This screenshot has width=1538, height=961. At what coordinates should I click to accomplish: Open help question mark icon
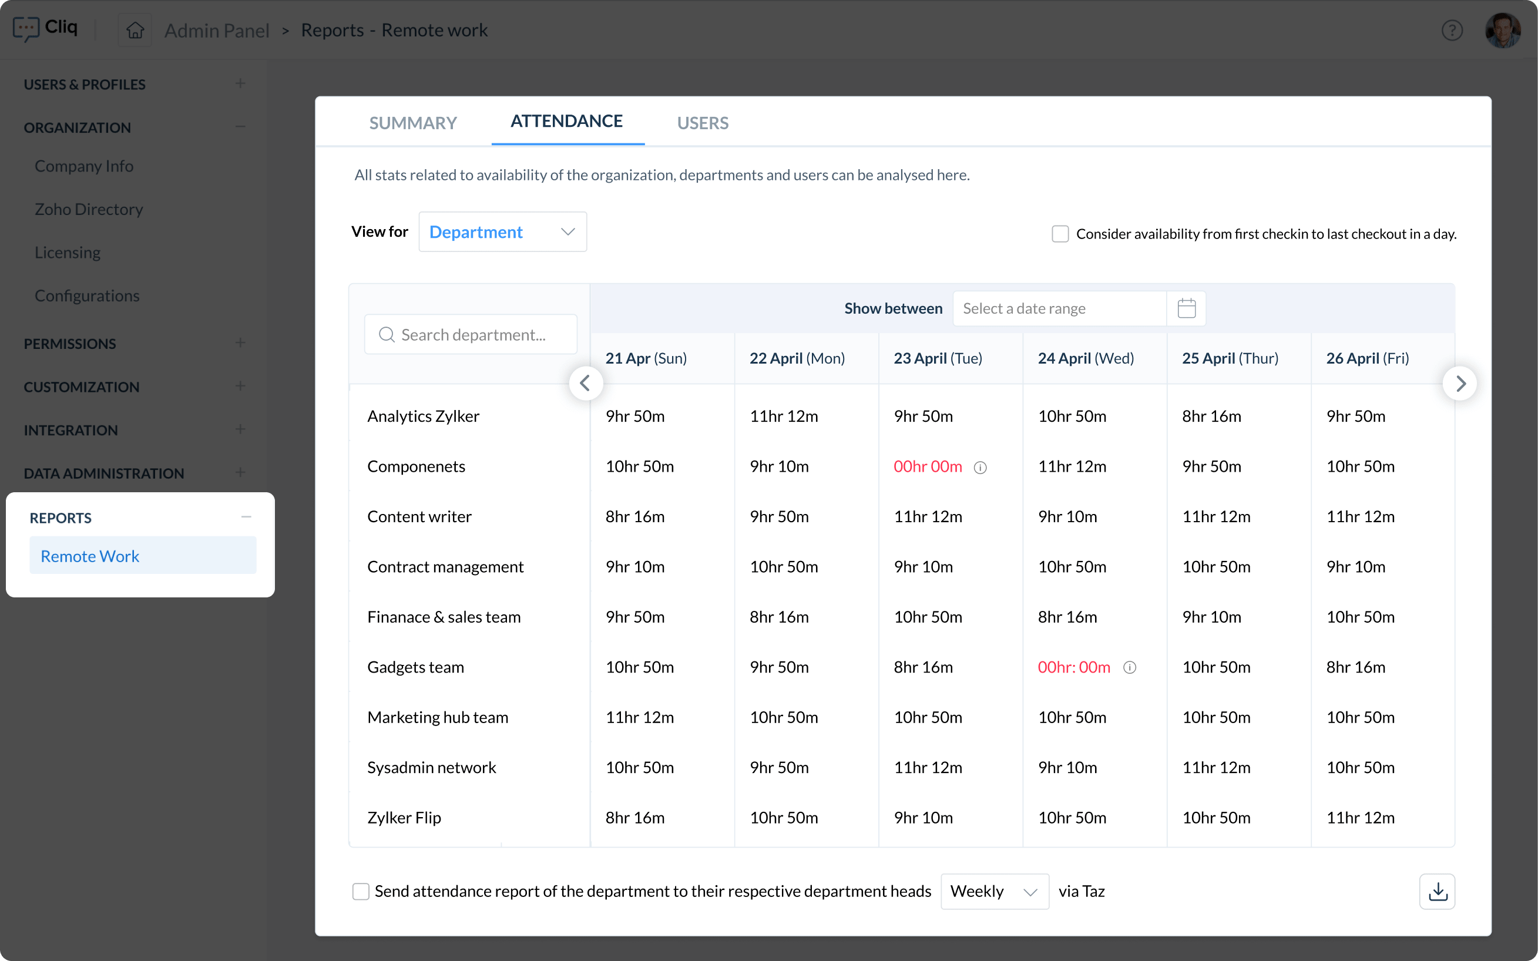[x=1452, y=30]
